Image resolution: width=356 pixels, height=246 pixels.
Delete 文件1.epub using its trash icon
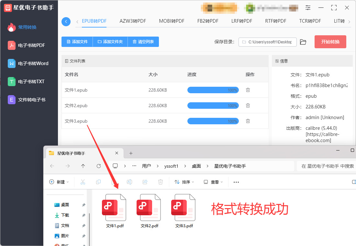[x=248, y=90]
